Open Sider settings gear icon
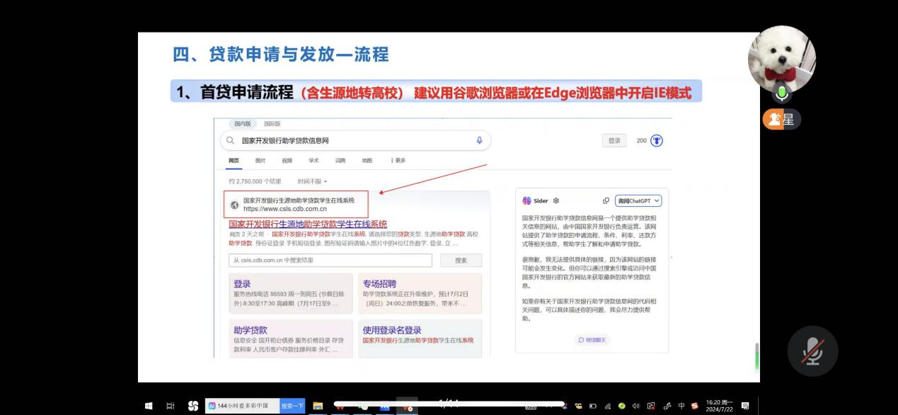The width and height of the screenshot is (898, 415). [x=556, y=200]
